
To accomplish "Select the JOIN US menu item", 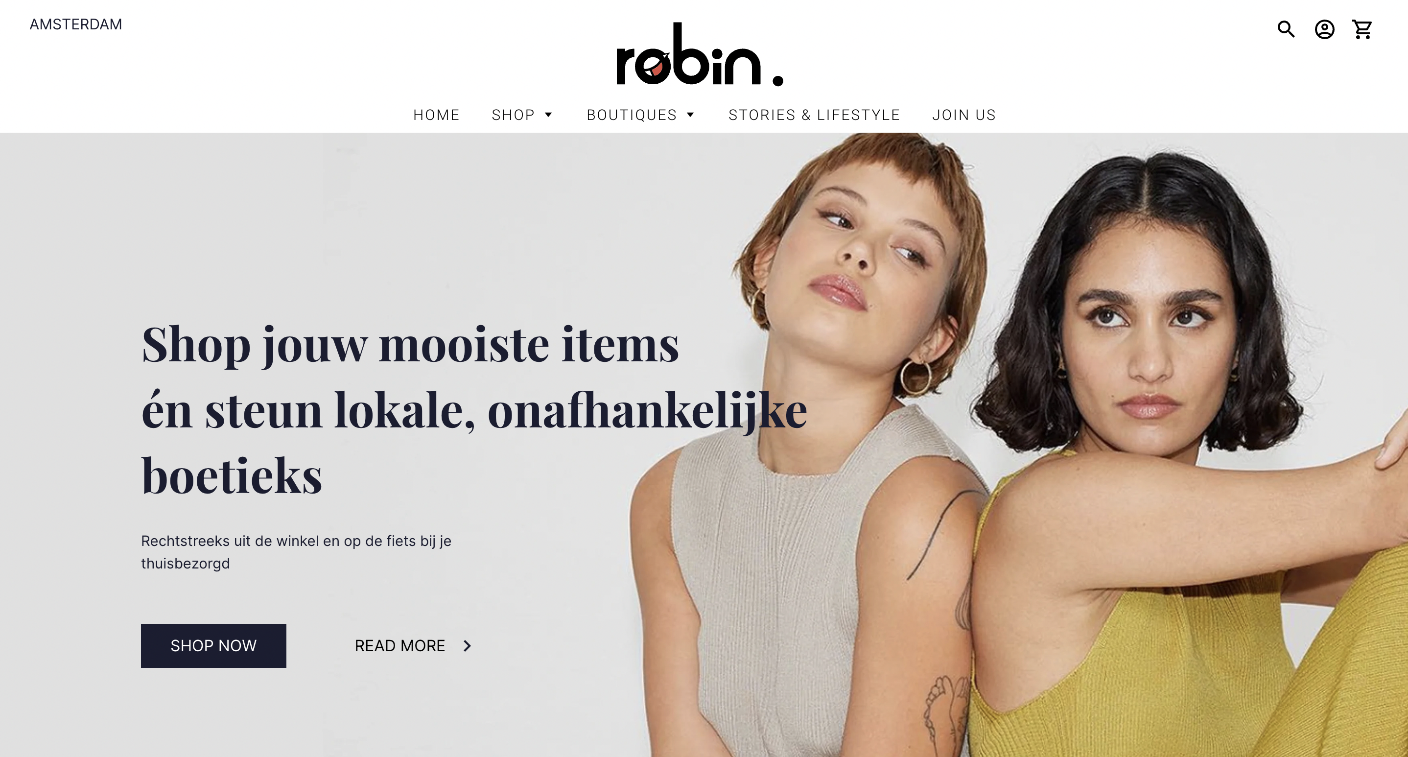I will pyautogui.click(x=964, y=115).
